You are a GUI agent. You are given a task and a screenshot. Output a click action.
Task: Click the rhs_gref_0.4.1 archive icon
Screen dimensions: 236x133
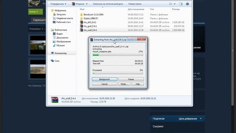point(81,26)
